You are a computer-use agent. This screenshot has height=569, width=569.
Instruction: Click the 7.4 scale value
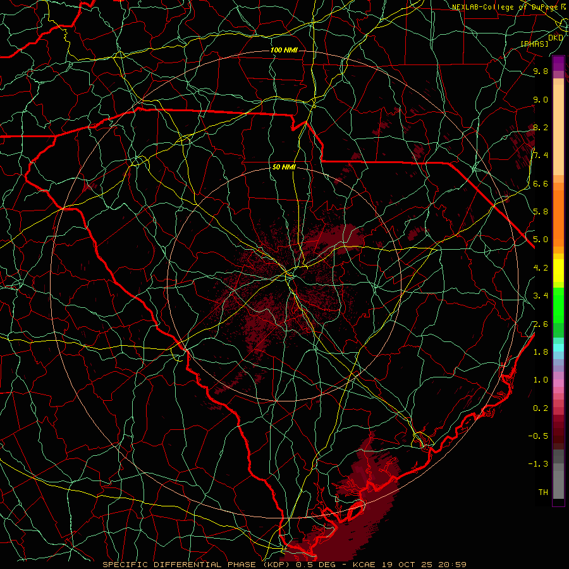(x=541, y=156)
